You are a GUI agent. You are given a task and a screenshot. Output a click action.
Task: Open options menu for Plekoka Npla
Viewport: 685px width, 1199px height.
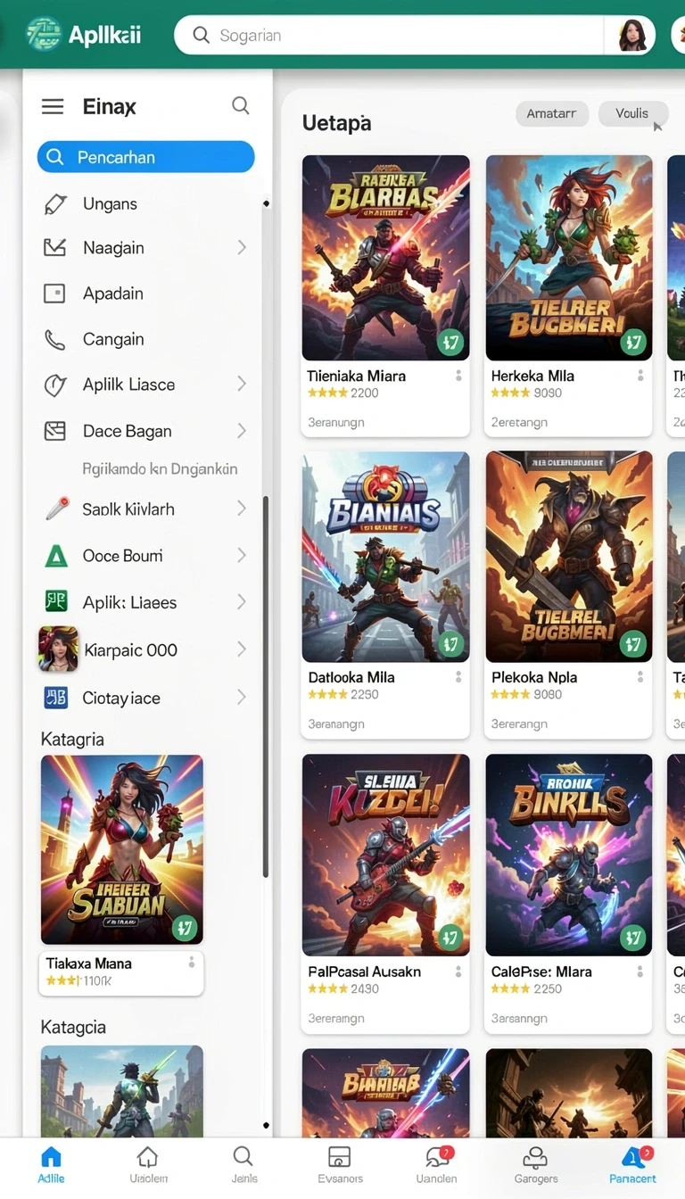click(x=640, y=677)
